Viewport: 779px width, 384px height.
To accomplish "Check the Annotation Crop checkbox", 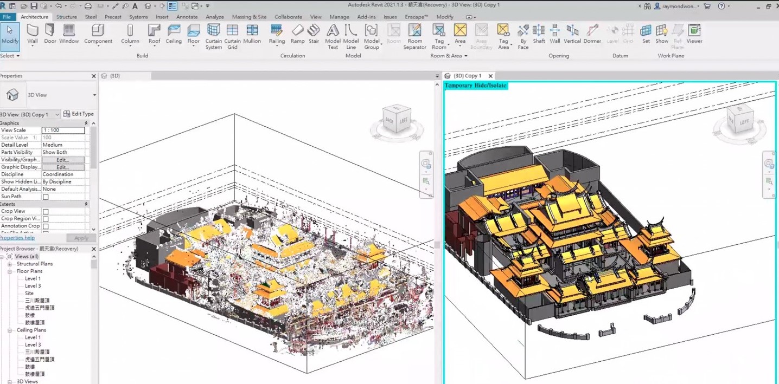I will (x=46, y=226).
